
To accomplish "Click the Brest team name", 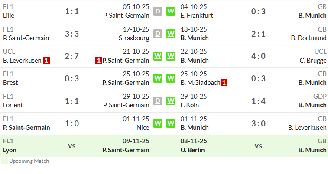I will tap(10, 83).
